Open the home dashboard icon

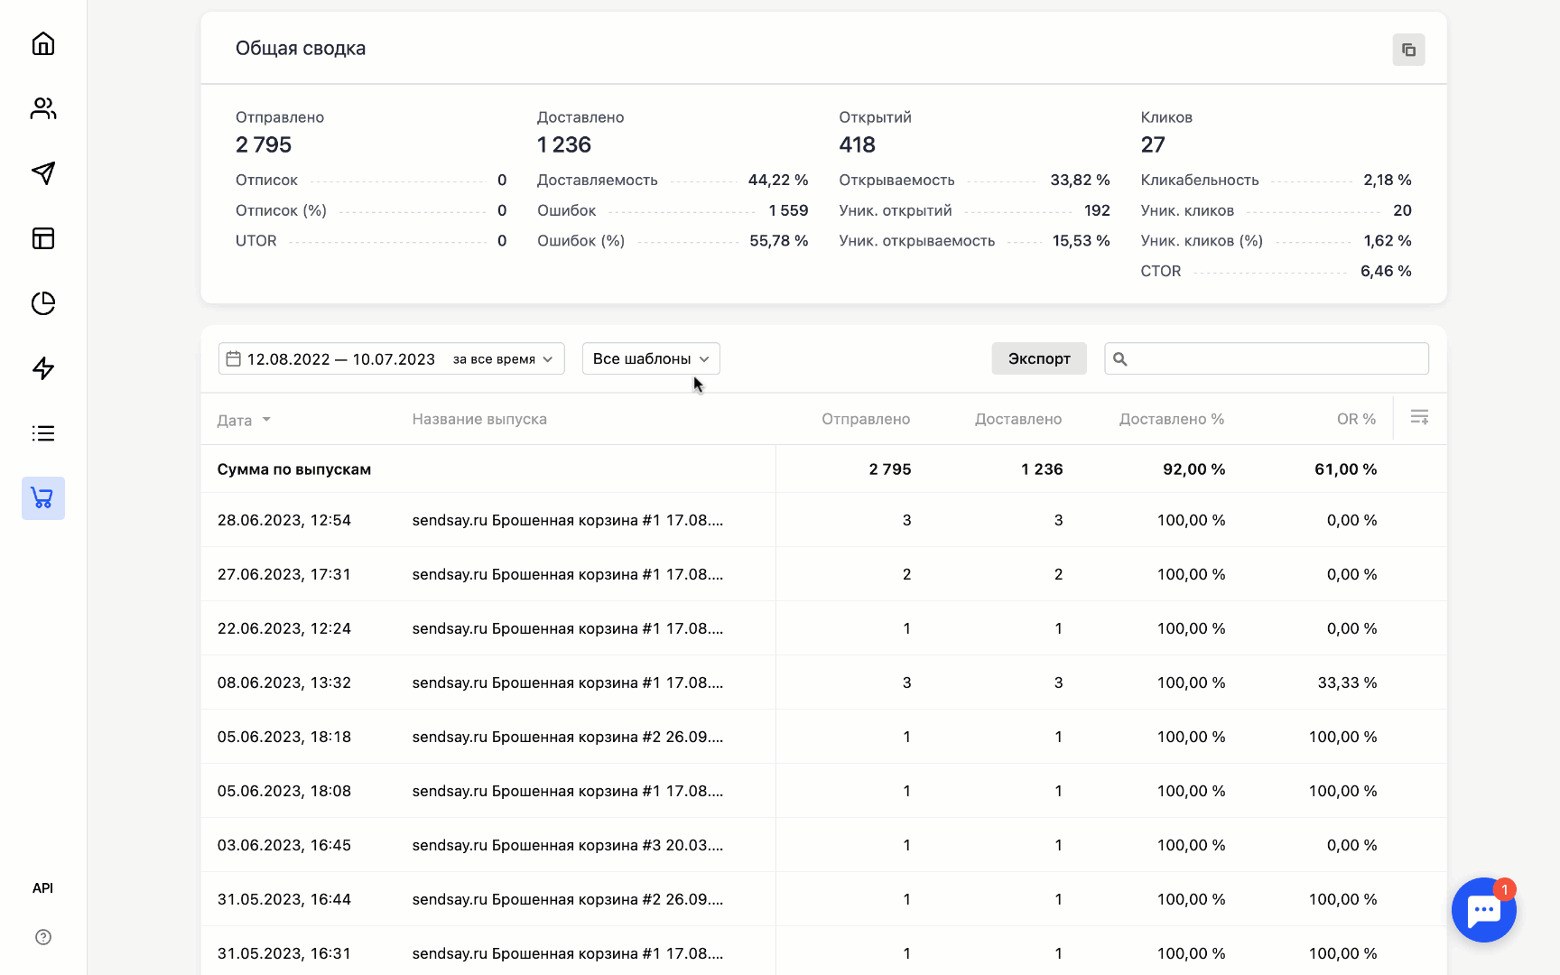point(42,43)
